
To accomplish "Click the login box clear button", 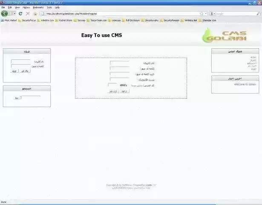I will click(25, 71).
